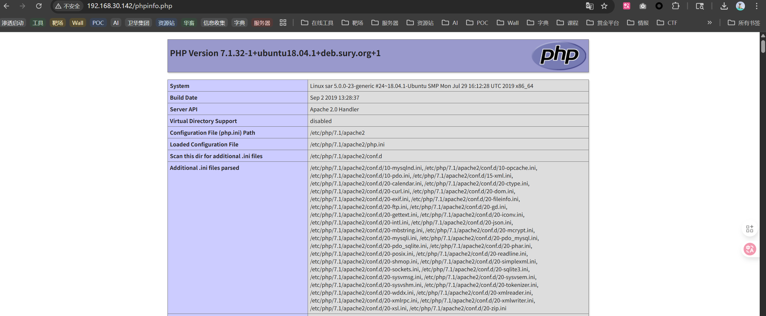This screenshot has width=766, height=316.
Task: Open the extensions puzzle icon
Action: [675, 6]
